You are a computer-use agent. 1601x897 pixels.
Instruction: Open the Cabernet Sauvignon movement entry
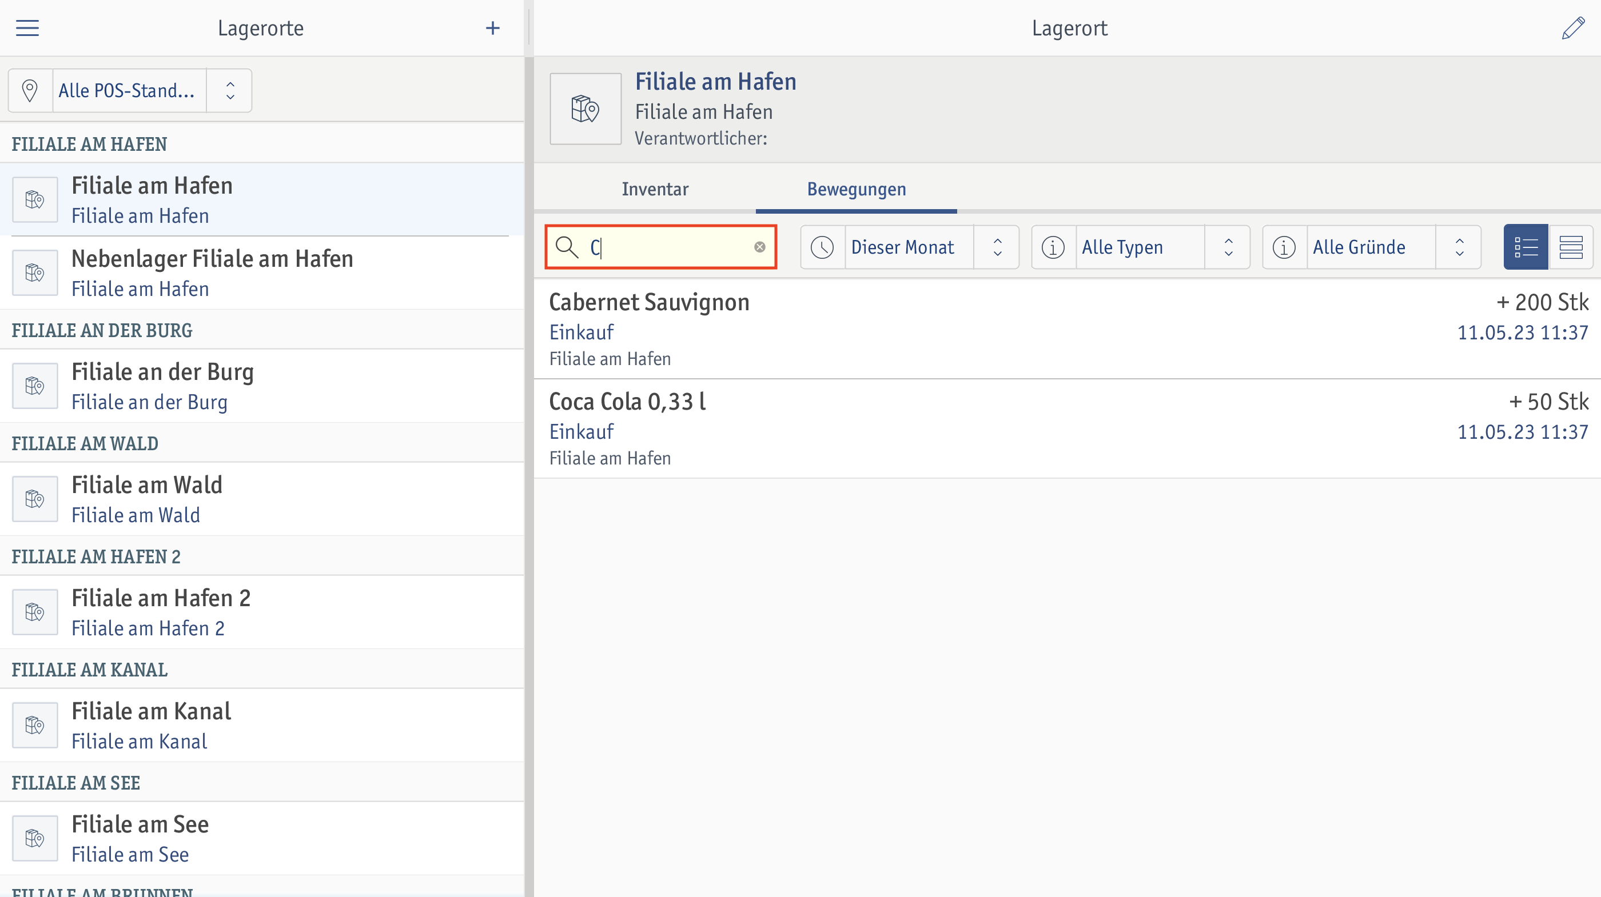pos(1067,329)
